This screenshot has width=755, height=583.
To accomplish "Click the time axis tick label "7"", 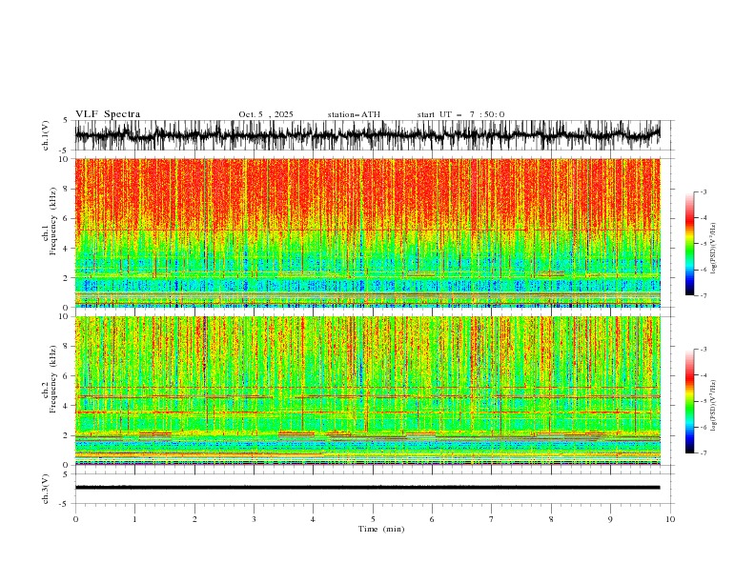I will click(x=491, y=519).
